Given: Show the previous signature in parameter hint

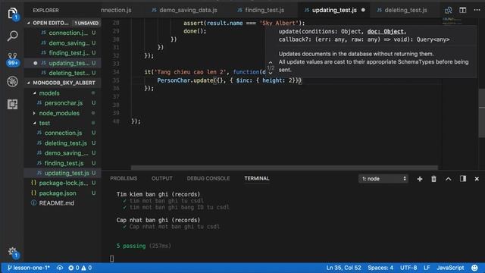Looking at the screenshot, I should point(271,62).
